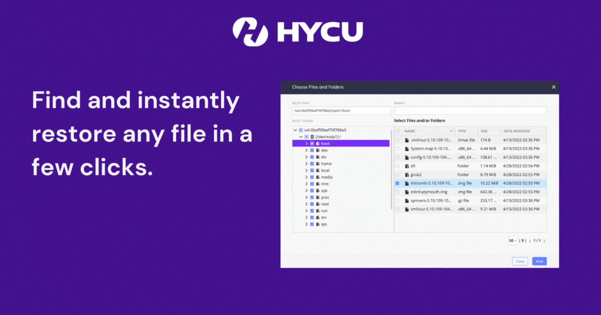Click the folder icon beside run
601x315 pixels.
point(318,211)
